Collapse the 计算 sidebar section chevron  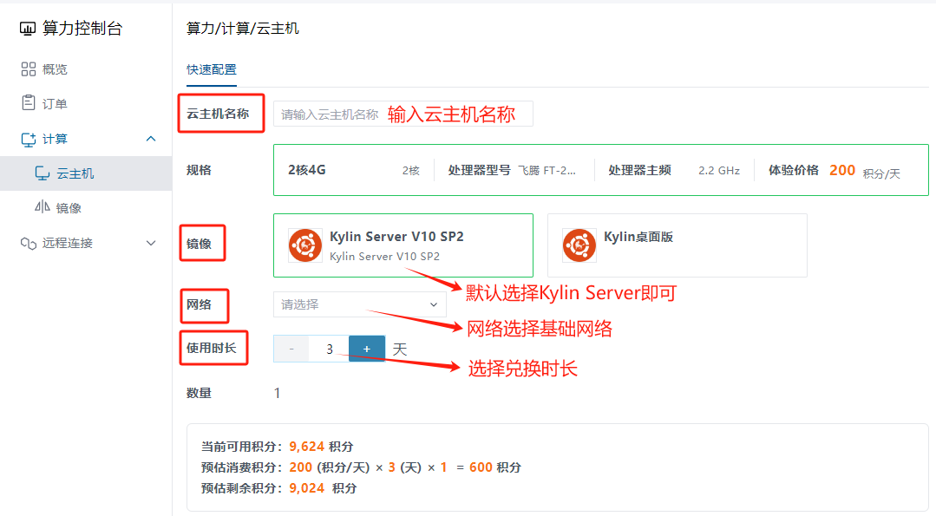(151, 139)
